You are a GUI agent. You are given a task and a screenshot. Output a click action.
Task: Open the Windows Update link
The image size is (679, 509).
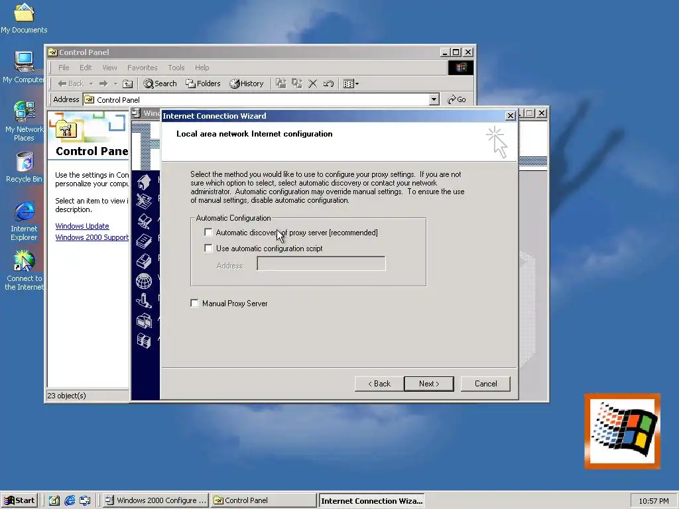tap(82, 226)
